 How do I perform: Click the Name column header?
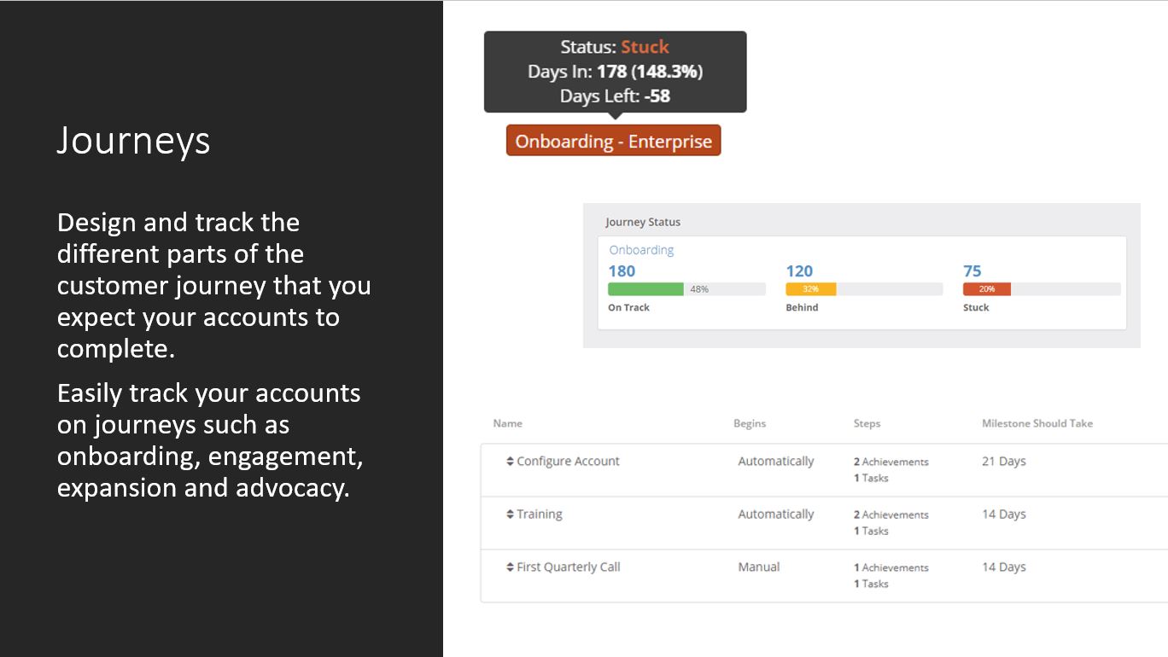(x=507, y=423)
